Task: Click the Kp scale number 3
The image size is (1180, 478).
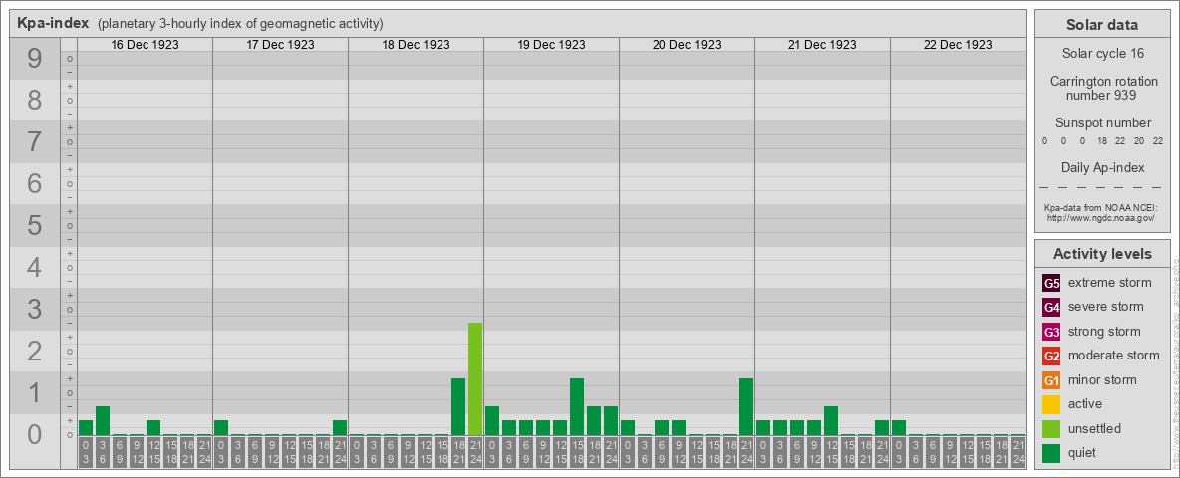Action: point(35,309)
